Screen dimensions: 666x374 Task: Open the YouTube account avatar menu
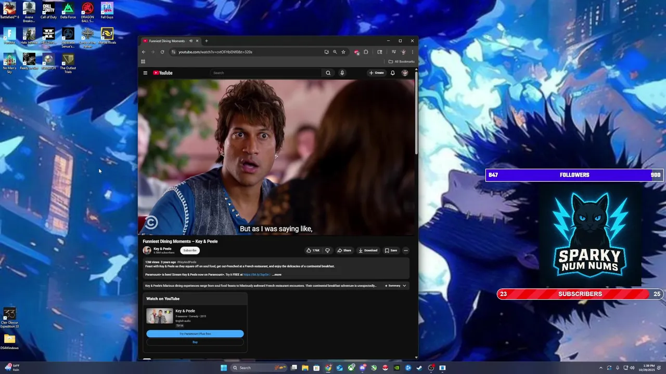tap(405, 73)
